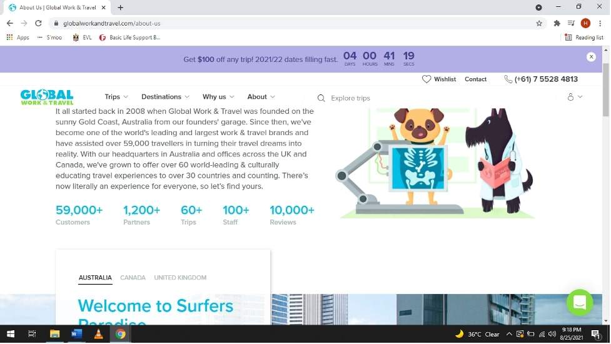This screenshot has height=344, width=611.
Task: Open the Reading list
Action: 584,38
